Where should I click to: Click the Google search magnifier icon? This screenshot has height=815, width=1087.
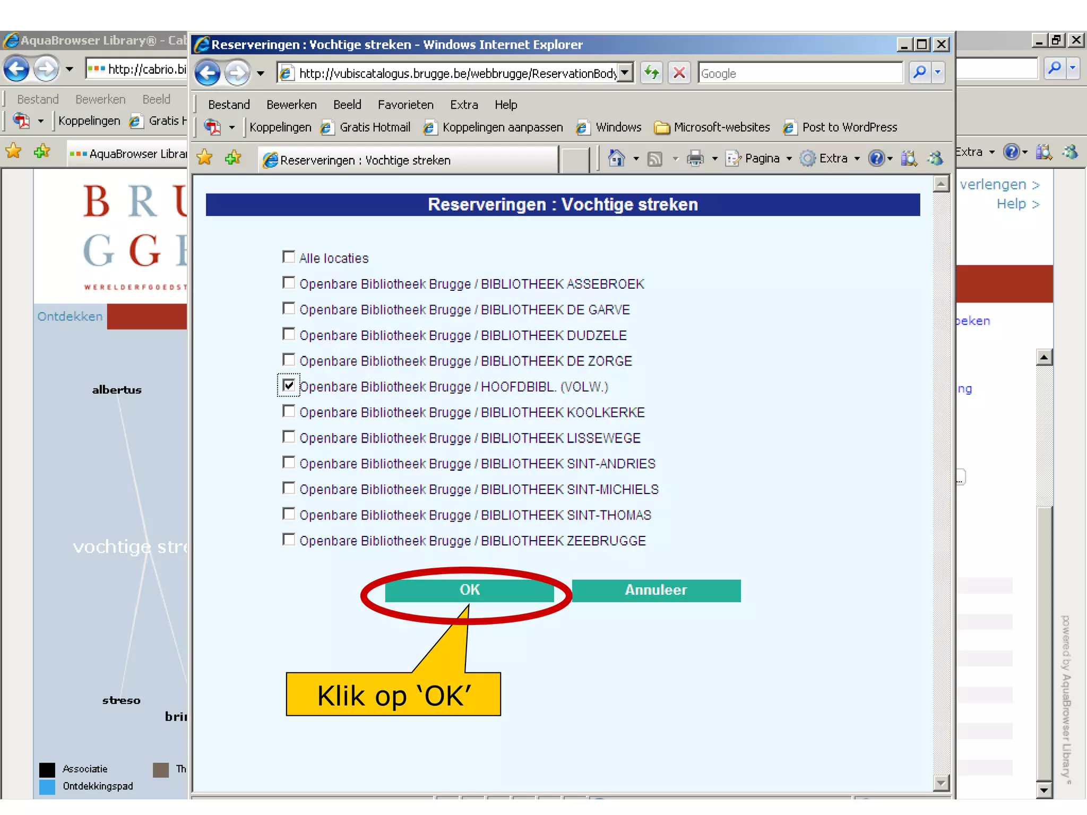coord(920,73)
